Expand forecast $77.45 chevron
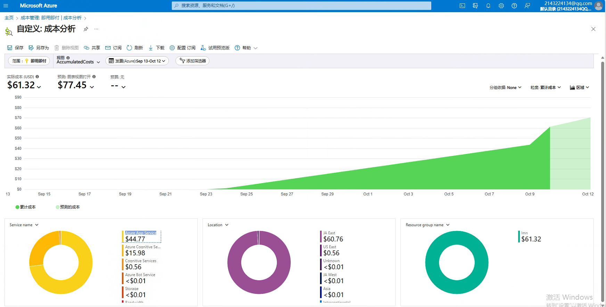606x307 pixels. click(92, 87)
